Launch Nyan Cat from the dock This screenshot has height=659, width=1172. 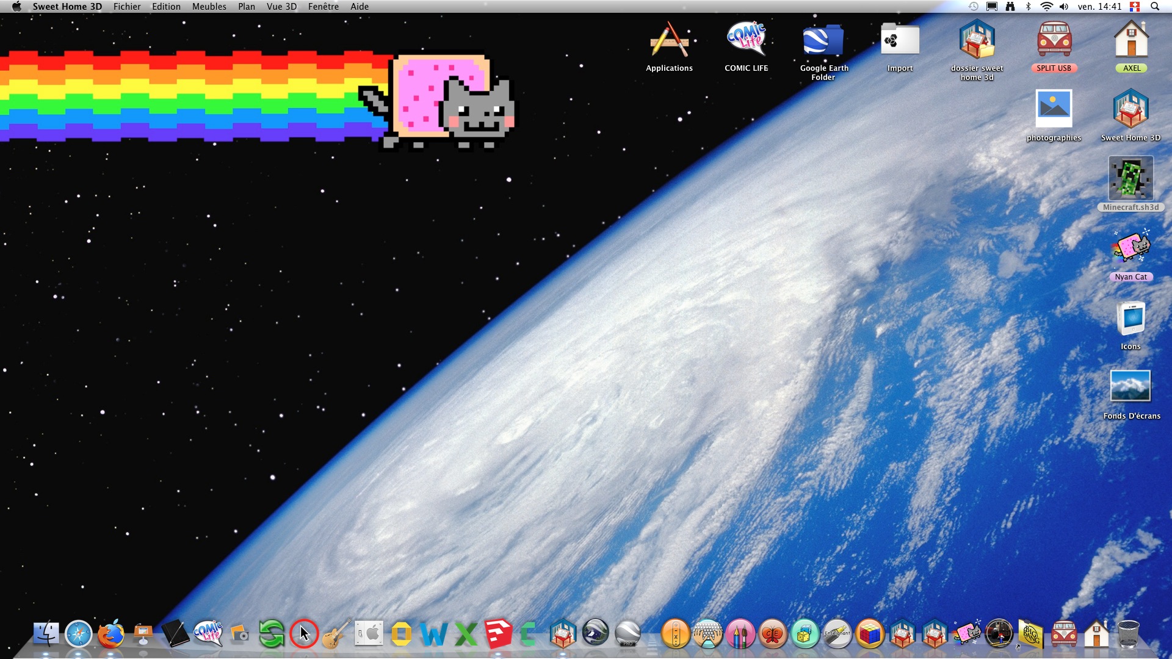968,634
